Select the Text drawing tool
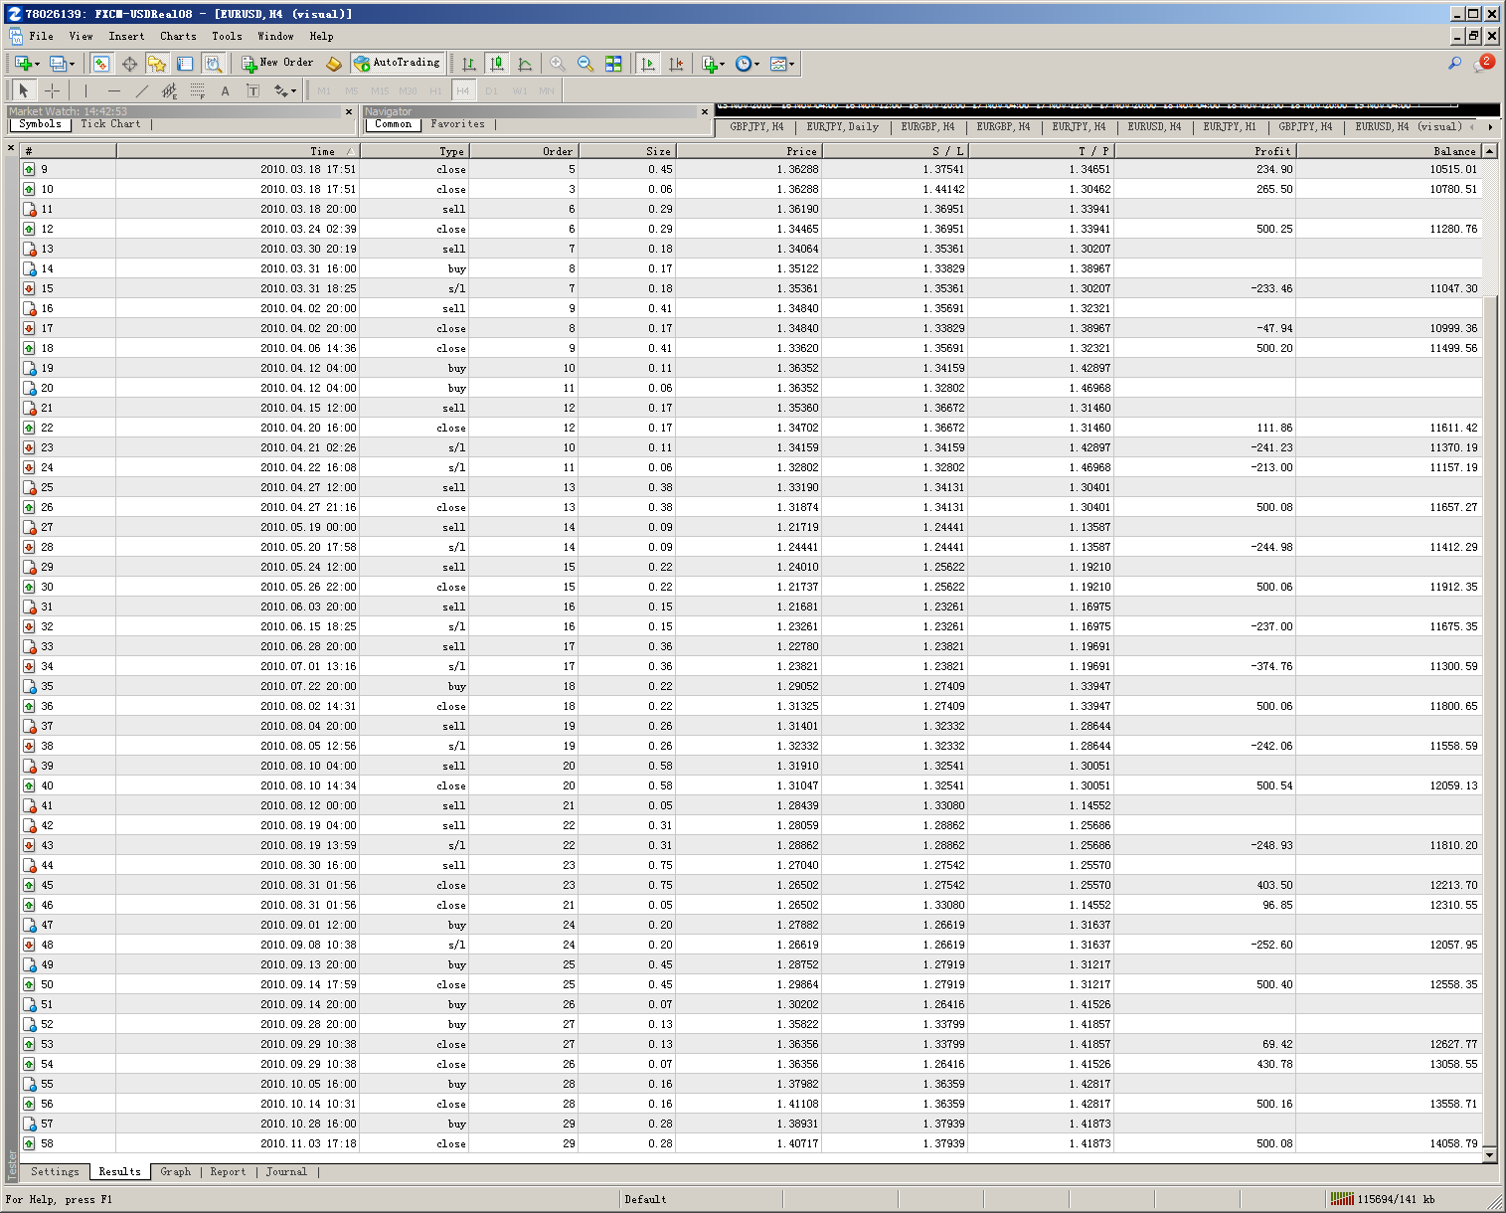1506x1213 pixels. (x=226, y=90)
